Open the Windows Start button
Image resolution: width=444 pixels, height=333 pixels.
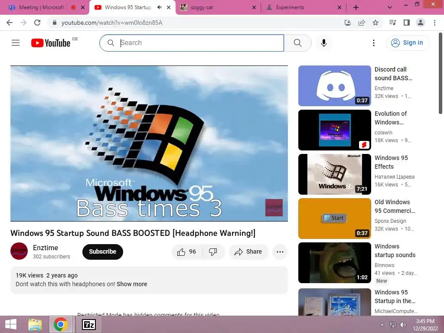[11, 324]
